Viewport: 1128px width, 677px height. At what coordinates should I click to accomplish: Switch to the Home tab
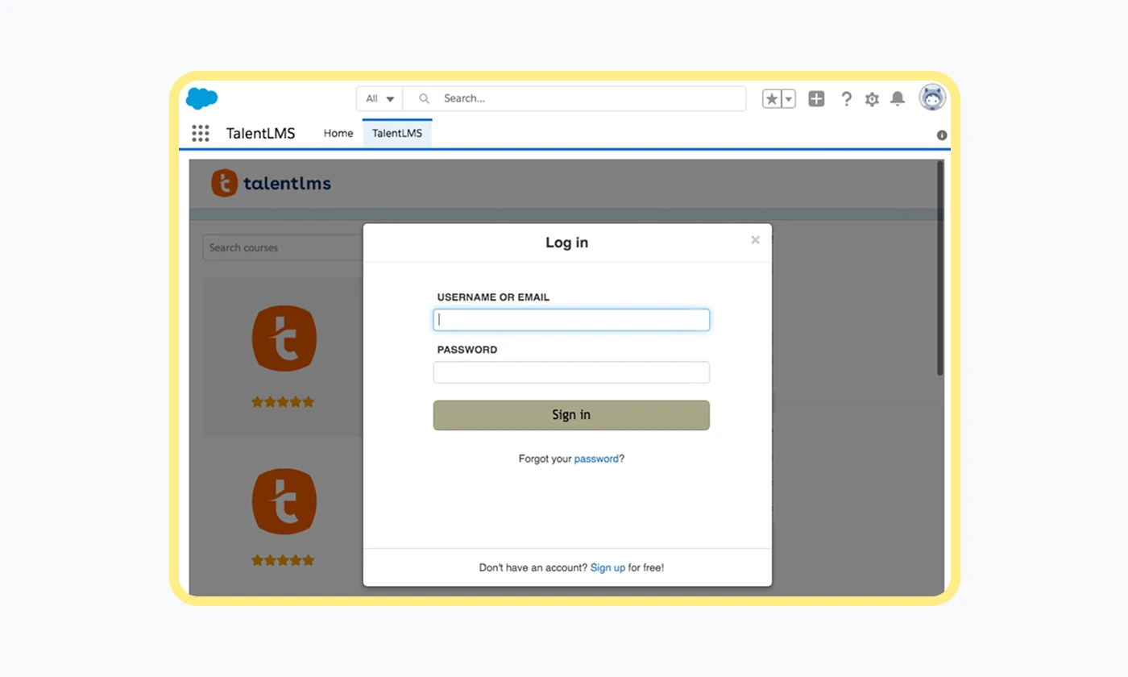coord(338,133)
